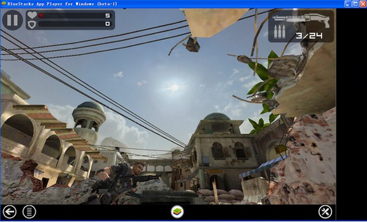The image size is (367, 222).
Task: Open the BlueStacks settings tools icon
Action: (x=325, y=212)
